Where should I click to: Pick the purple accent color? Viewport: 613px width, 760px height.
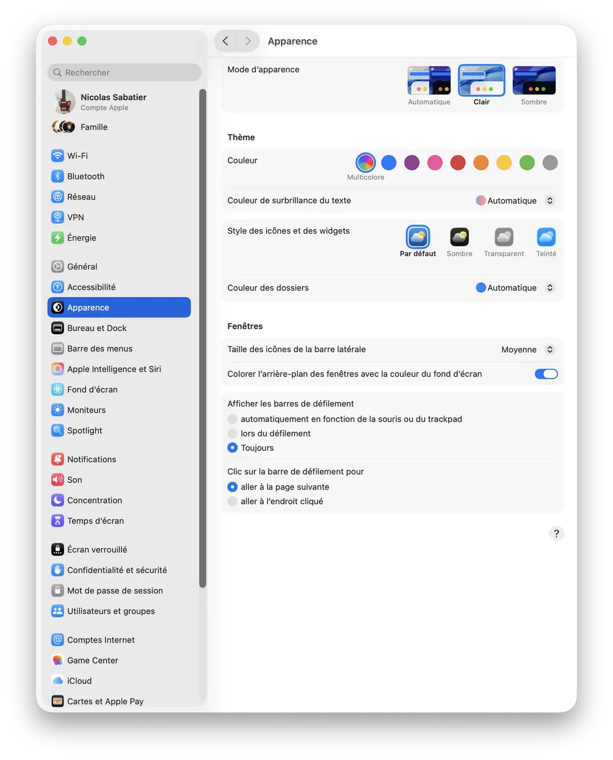point(412,163)
